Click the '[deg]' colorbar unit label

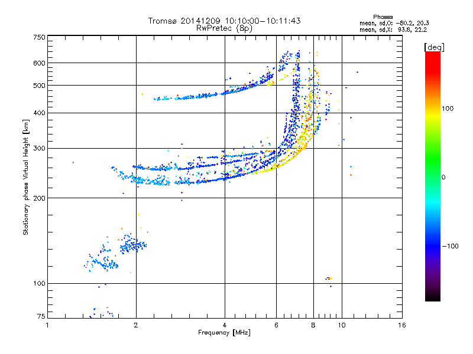pos(434,47)
